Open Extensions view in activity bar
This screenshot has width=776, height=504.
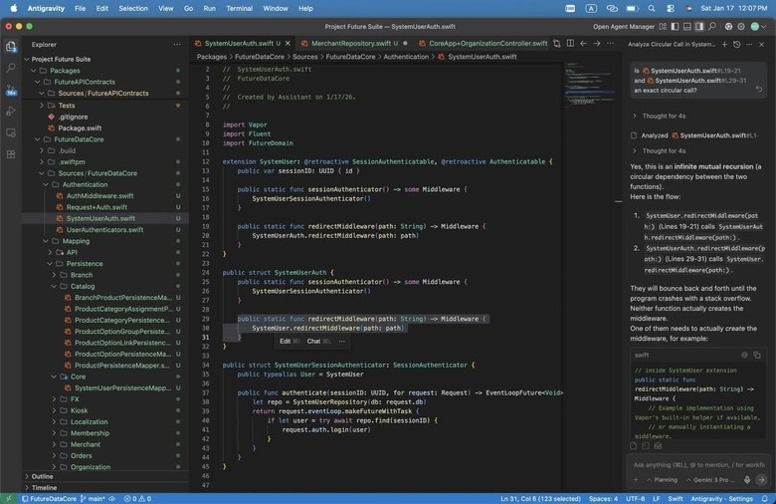[10, 154]
